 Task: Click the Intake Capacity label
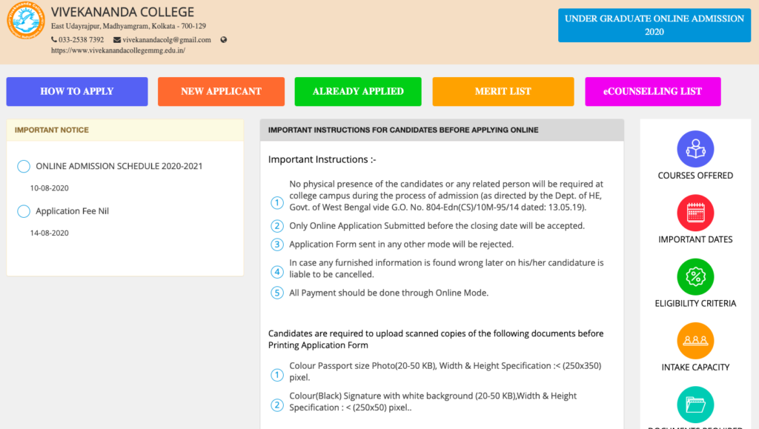695,367
